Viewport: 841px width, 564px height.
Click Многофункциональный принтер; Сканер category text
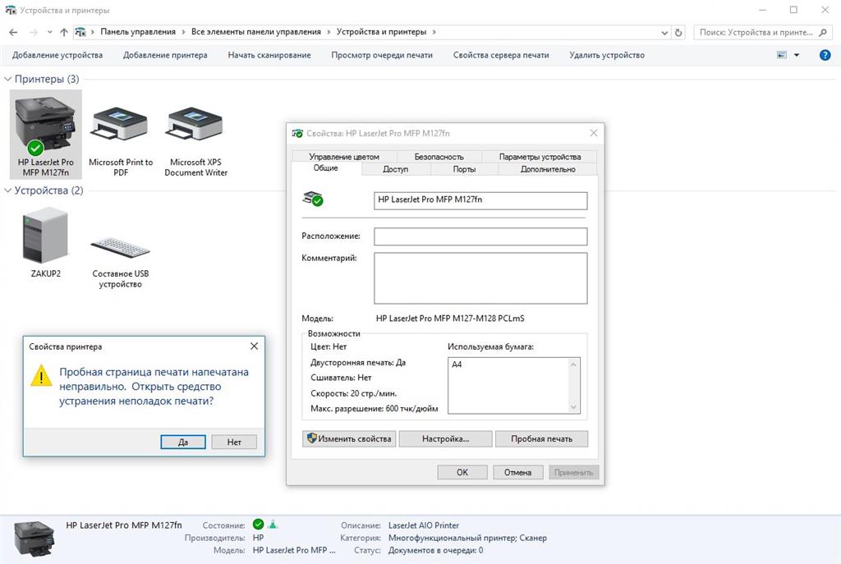(467, 538)
